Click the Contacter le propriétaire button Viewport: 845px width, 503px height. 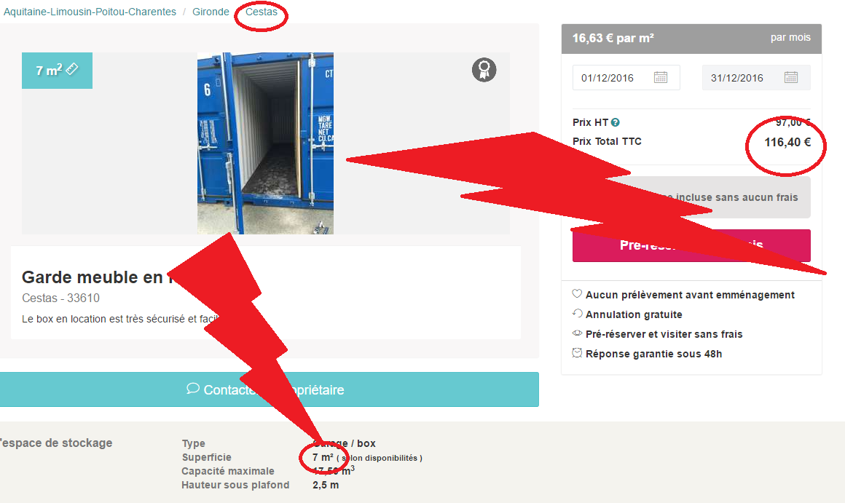click(270, 389)
